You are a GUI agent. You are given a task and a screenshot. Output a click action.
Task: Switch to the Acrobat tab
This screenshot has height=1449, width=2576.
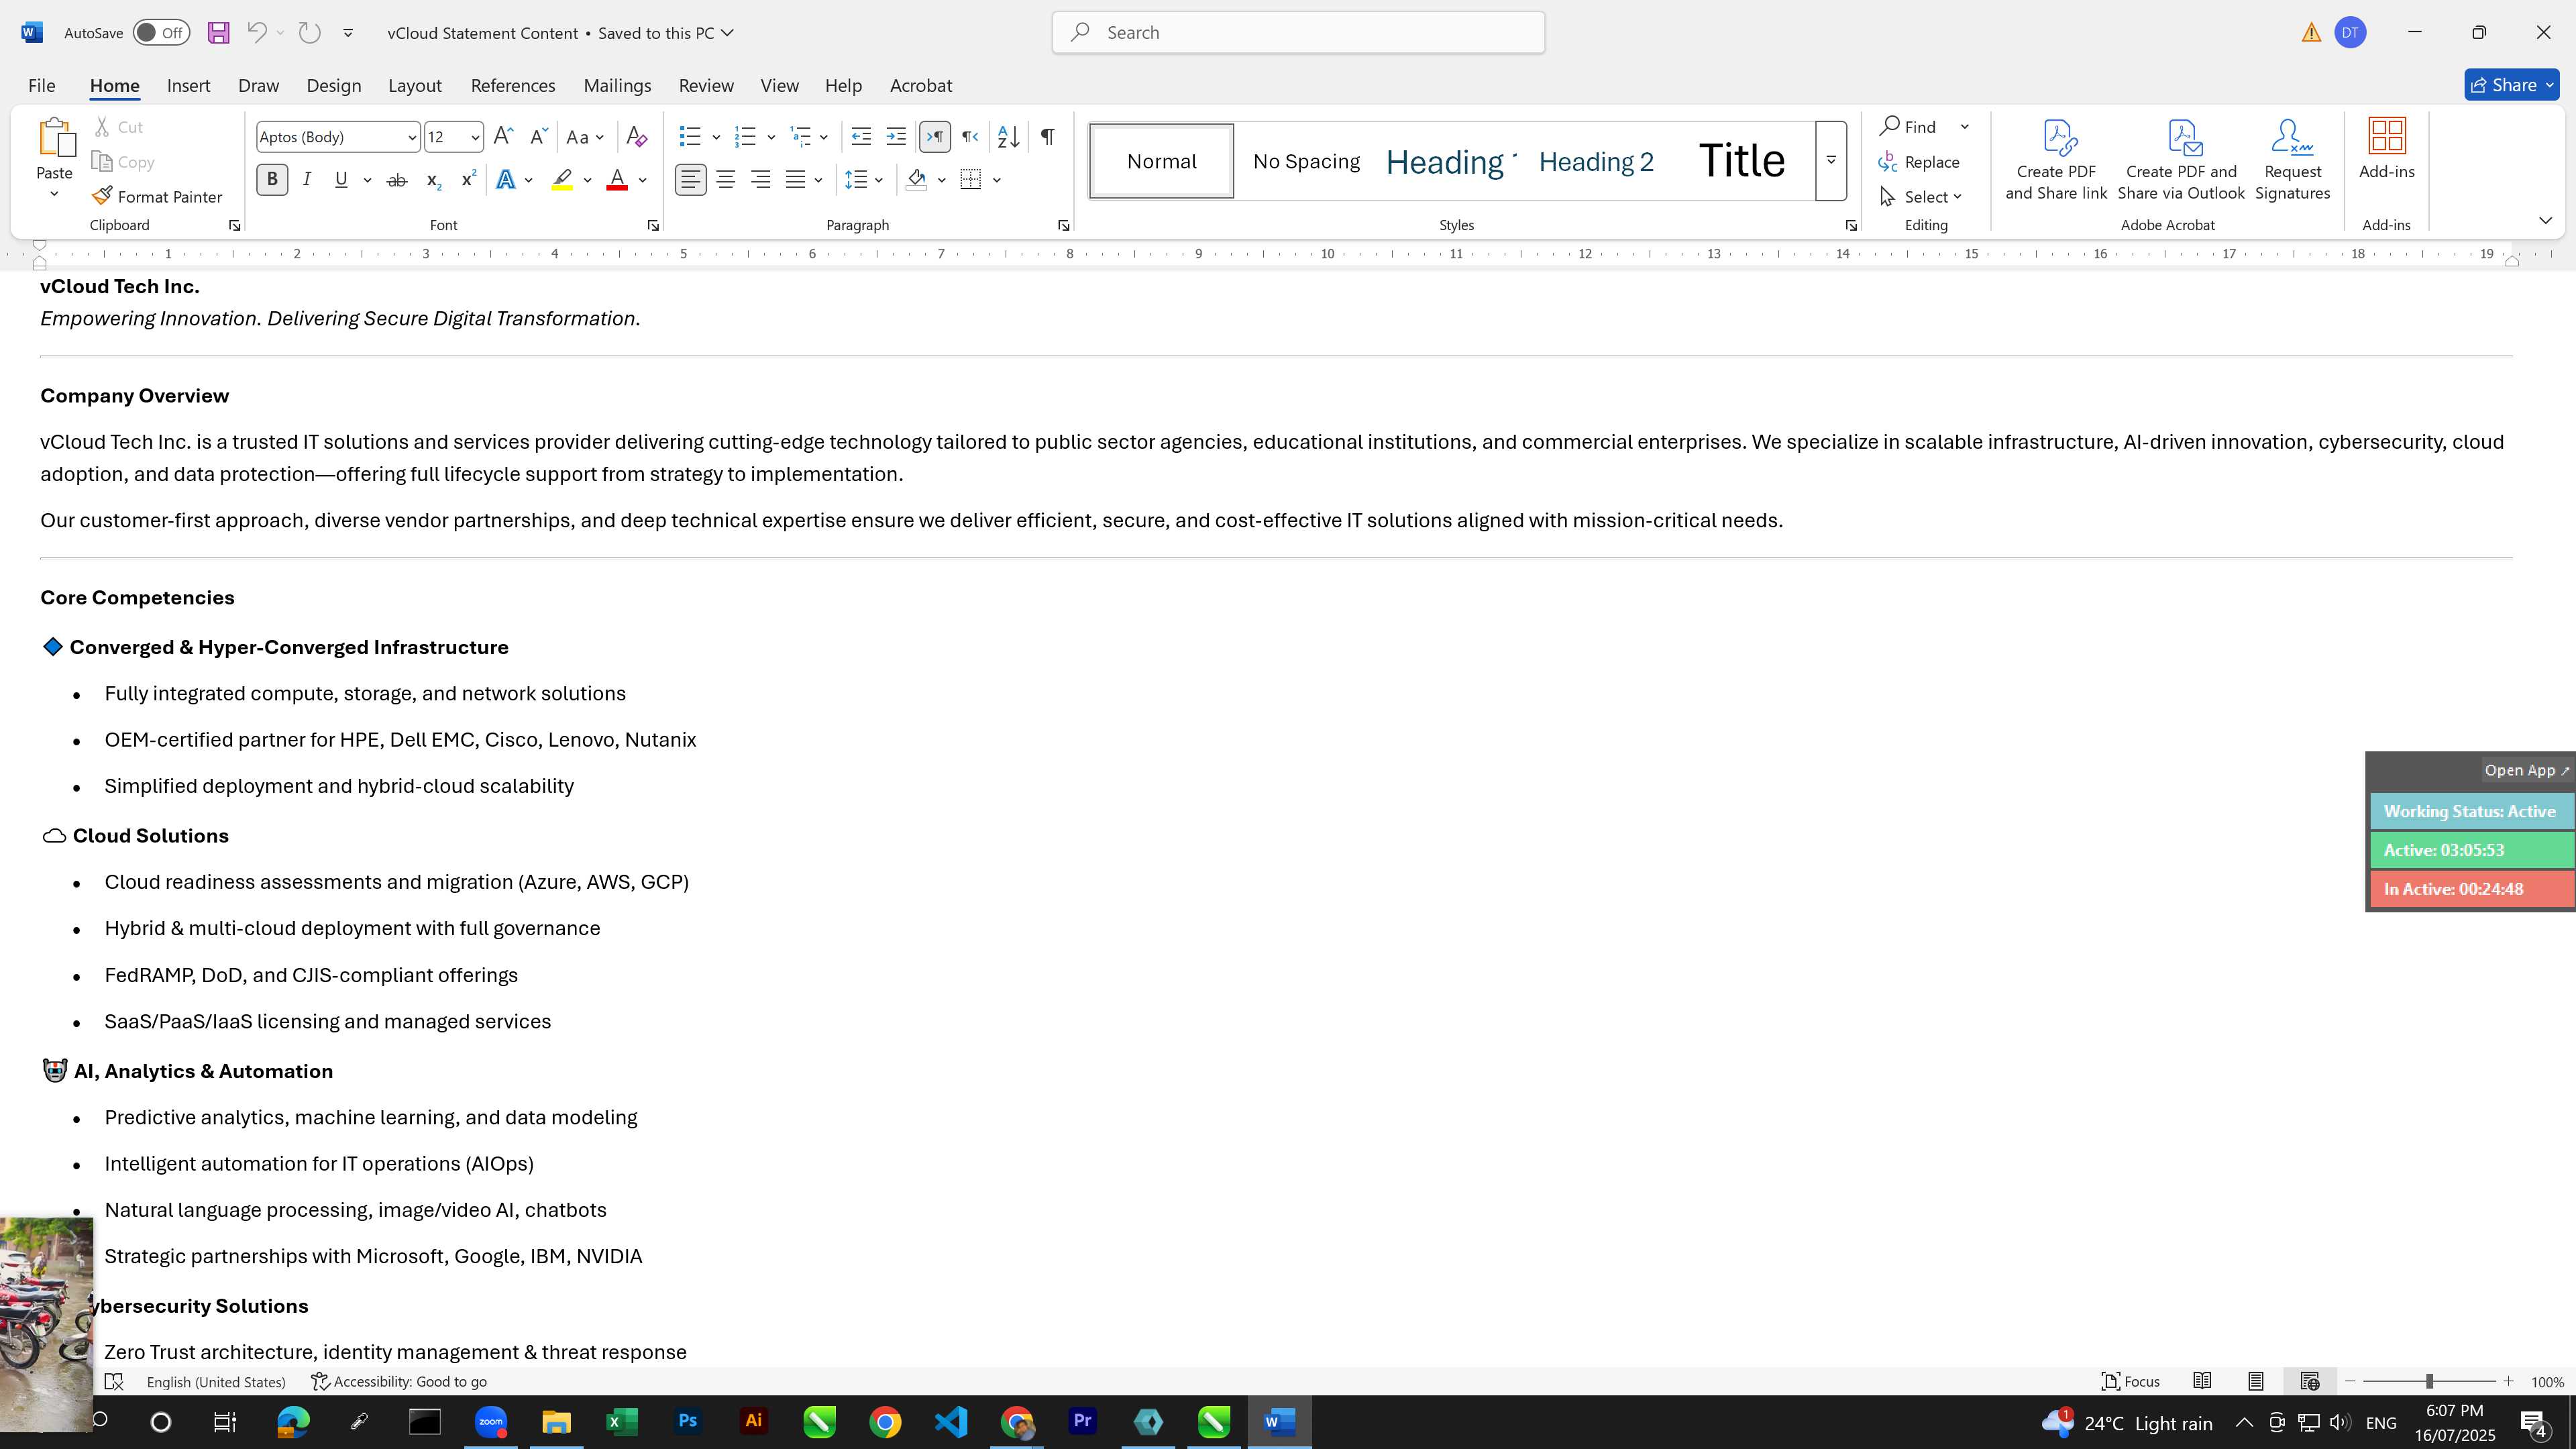pyautogui.click(x=920, y=86)
